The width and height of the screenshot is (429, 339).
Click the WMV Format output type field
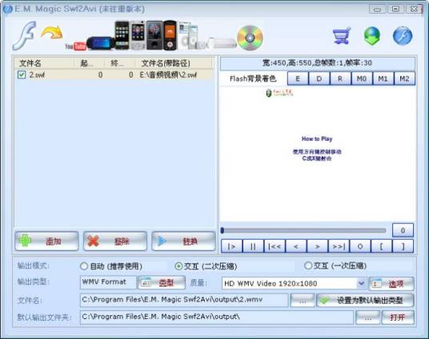(x=108, y=282)
